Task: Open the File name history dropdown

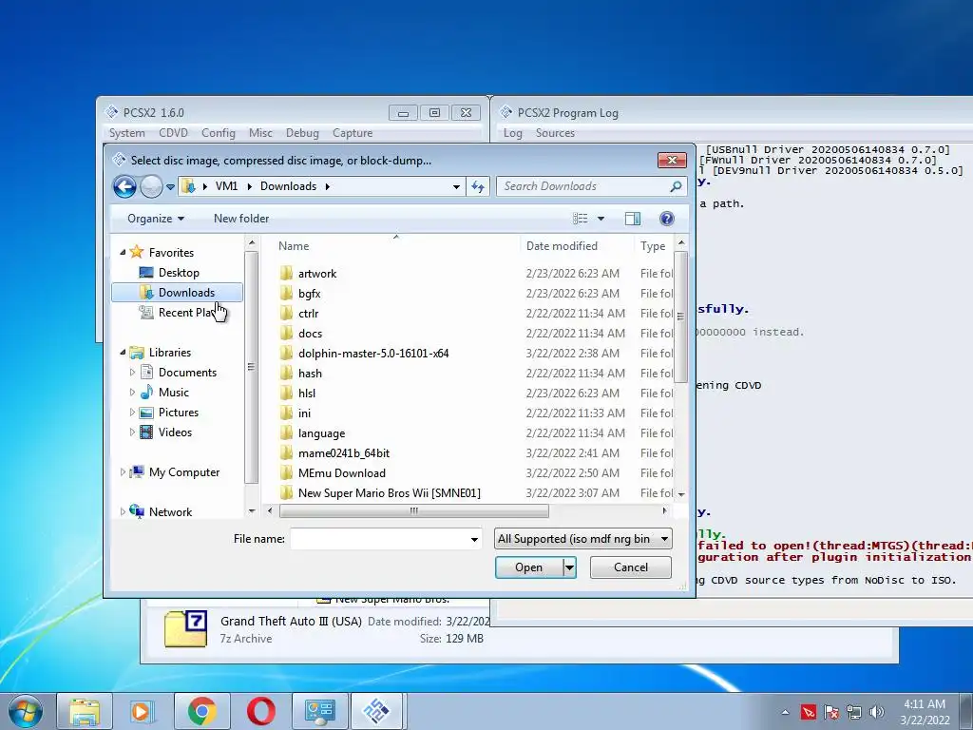Action: (474, 540)
